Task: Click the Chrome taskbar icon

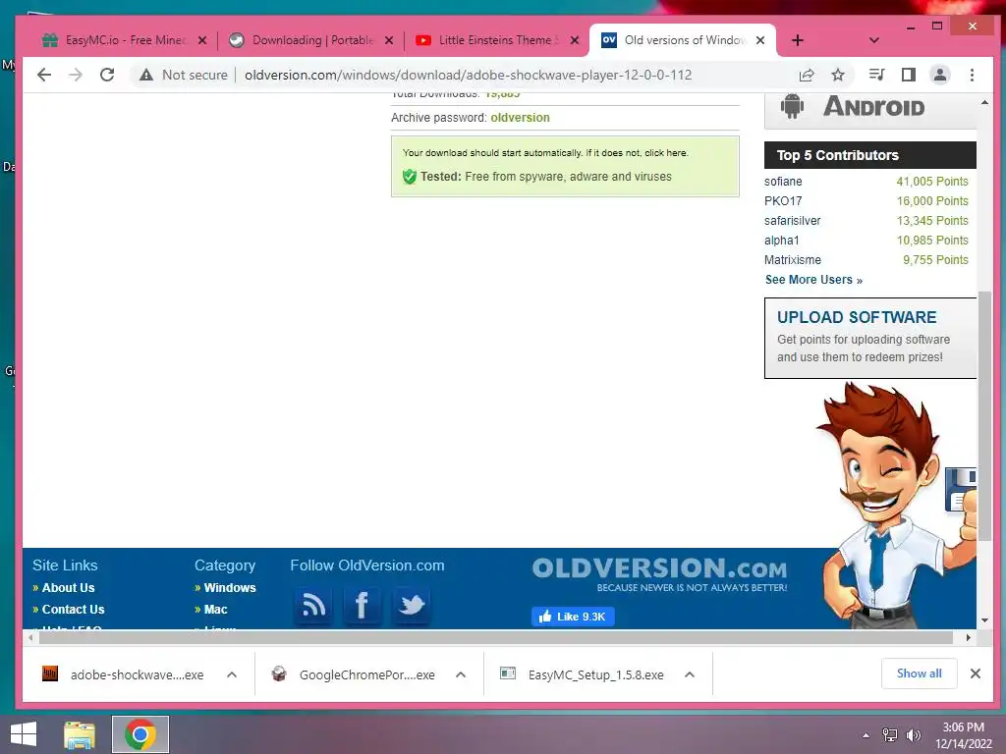Action: (x=140, y=734)
